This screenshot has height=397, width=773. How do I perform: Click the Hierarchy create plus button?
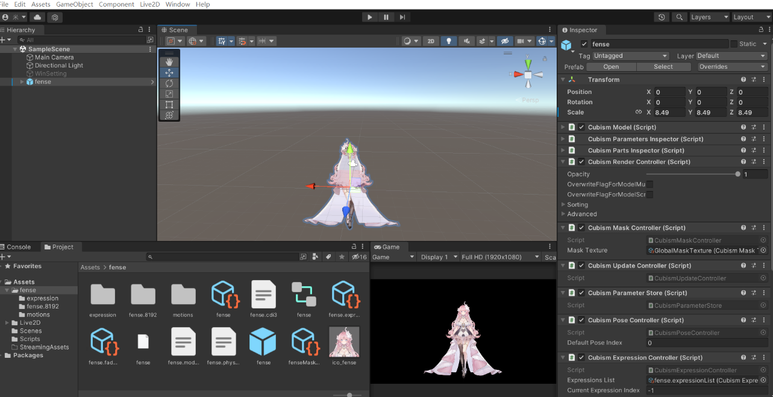click(4, 40)
